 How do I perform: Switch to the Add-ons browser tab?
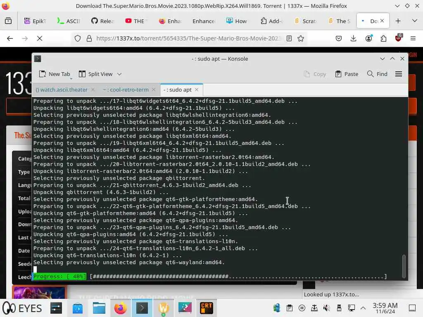click(x=271, y=21)
